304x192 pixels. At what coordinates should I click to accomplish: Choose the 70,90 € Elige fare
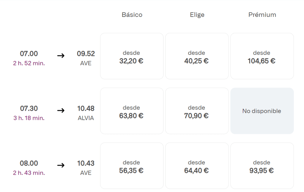pyautogui.click(x=197, y=111)
